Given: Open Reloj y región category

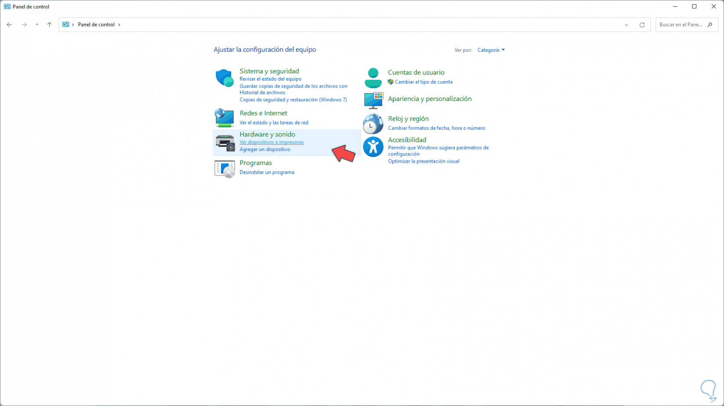Looking at the screenshot, I should (408, 118).
